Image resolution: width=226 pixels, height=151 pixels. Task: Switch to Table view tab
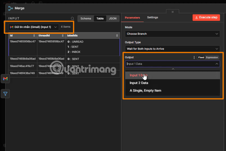pos(100,18)
